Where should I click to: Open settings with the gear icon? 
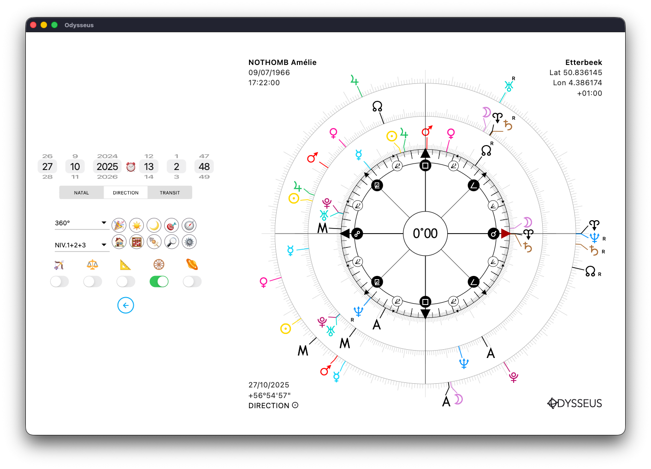point(189,241)
